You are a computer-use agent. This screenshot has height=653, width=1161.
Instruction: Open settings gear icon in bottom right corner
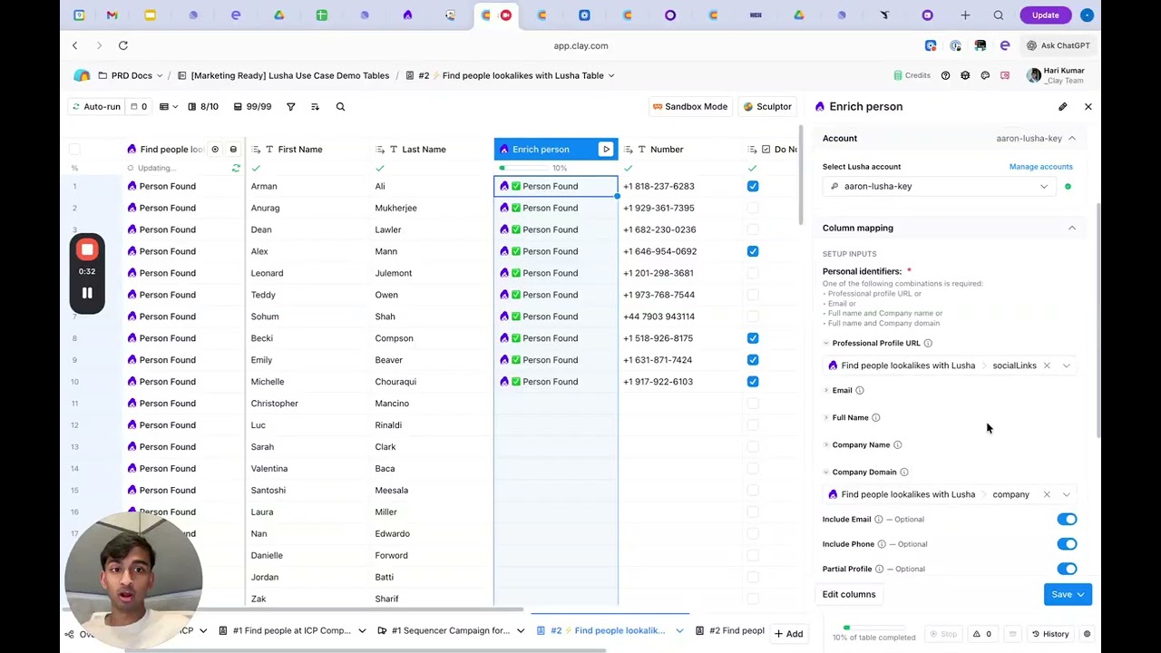click(1087, 634)
